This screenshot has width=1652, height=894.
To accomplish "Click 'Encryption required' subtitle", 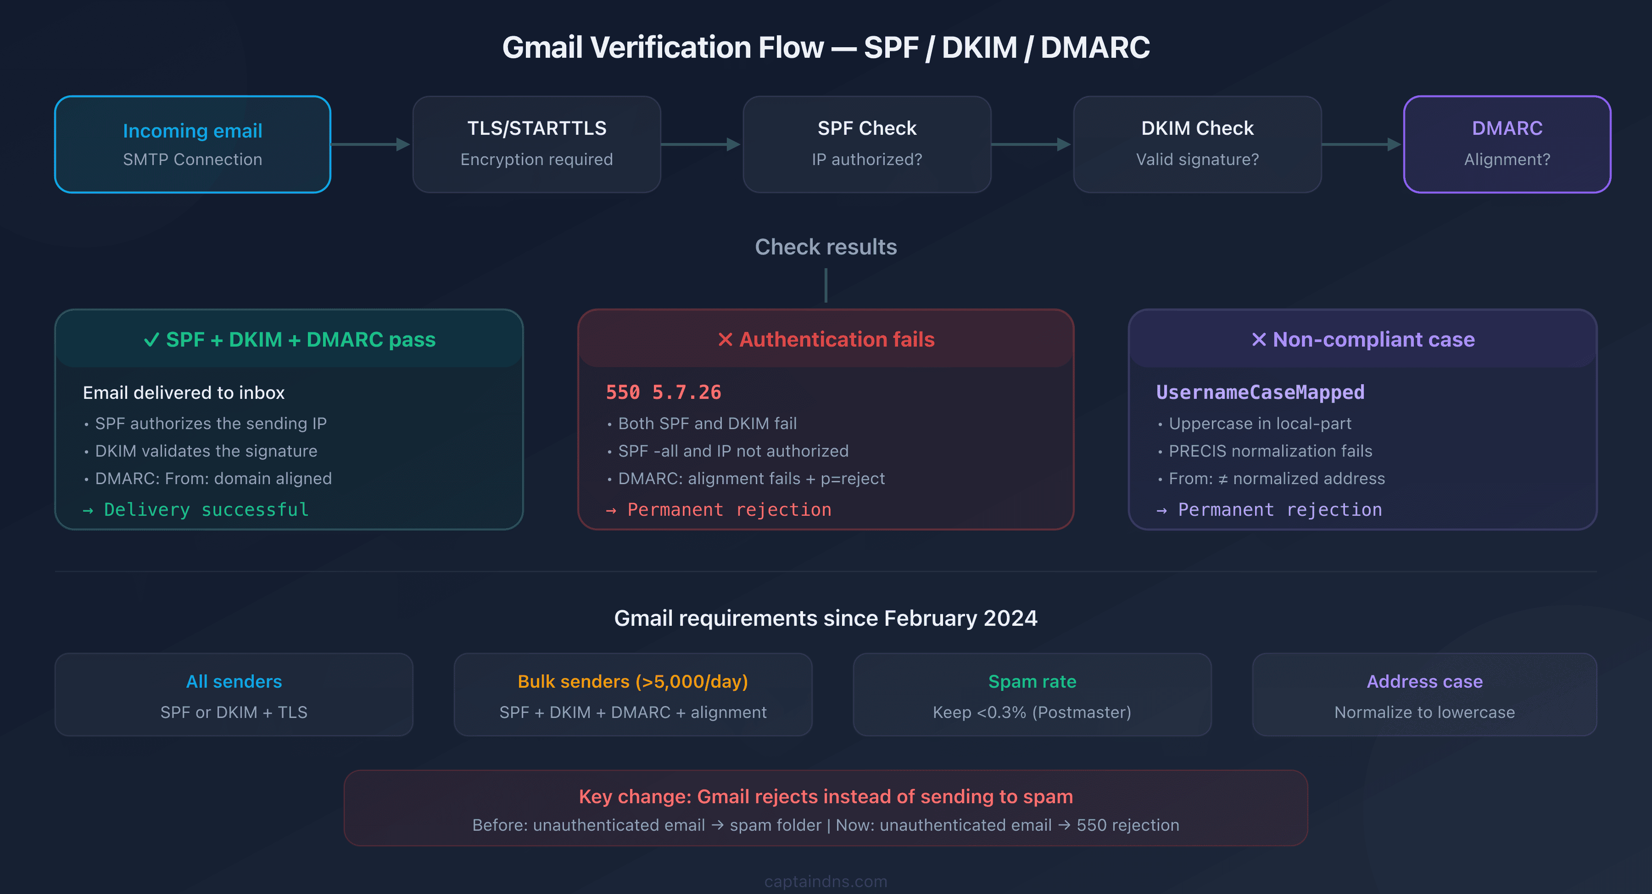I will [537, 160].
